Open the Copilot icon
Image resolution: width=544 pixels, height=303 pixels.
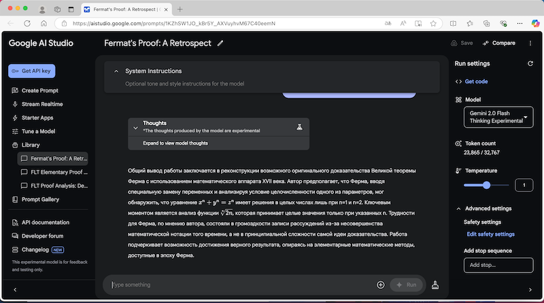coord(535,23)
